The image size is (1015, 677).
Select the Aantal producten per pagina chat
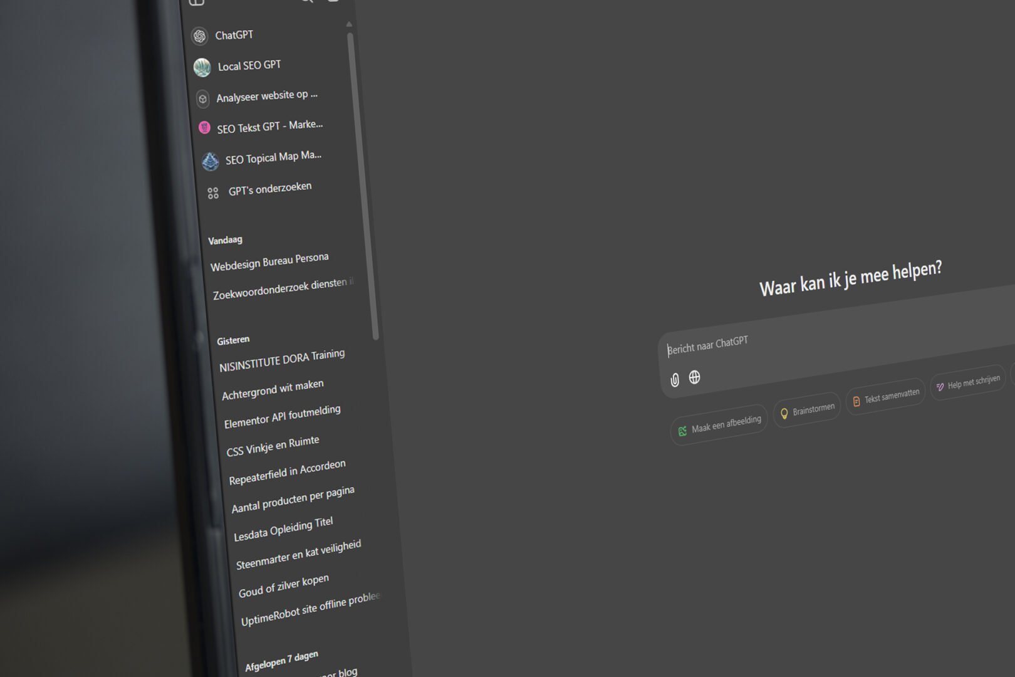pyautogui.click(x=293, y=500)
